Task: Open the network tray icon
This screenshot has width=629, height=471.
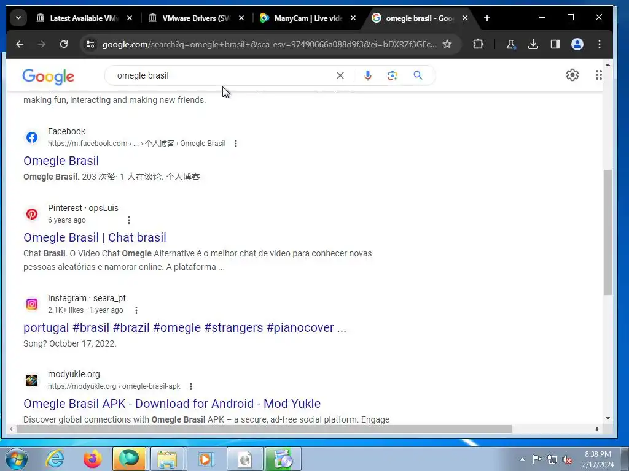Action: [x=552, y=459]
